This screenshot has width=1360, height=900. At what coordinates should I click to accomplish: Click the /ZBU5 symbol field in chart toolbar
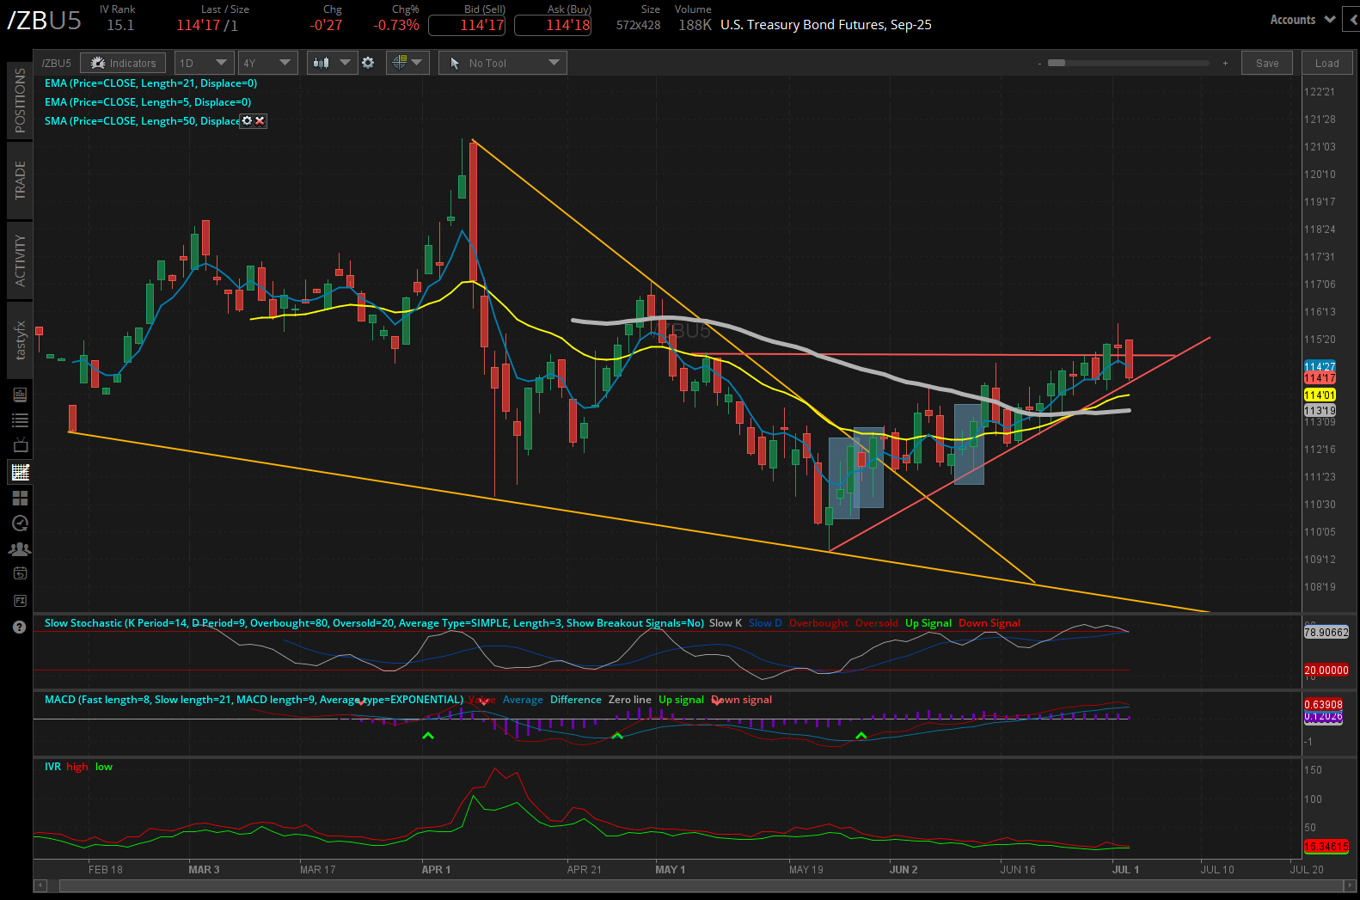coord(57,63)
